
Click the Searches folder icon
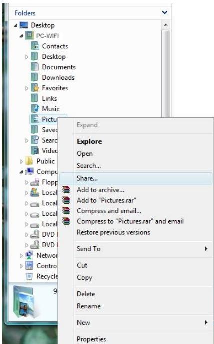[x=35, y=140]
